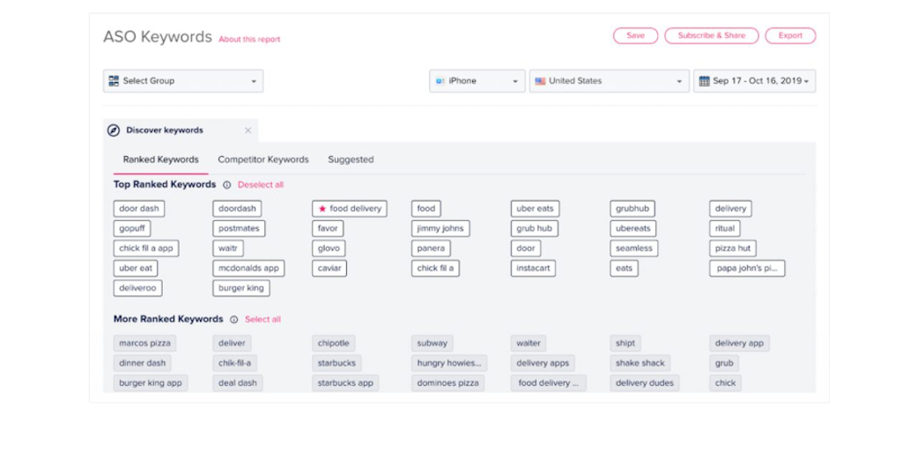Deselect the deliveroo keyword
This screenshot has width=902, height=450.
tap(138, 288)
